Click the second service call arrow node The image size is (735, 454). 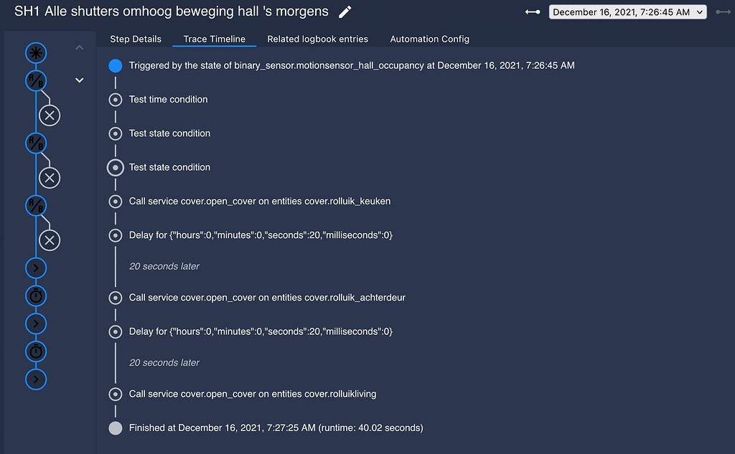36,323
